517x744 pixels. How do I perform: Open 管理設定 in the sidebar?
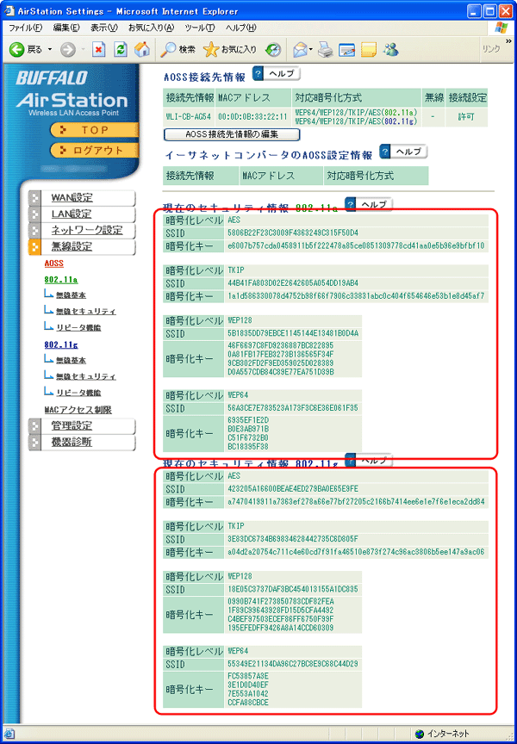pyautogui.click(x=72, y=425)
